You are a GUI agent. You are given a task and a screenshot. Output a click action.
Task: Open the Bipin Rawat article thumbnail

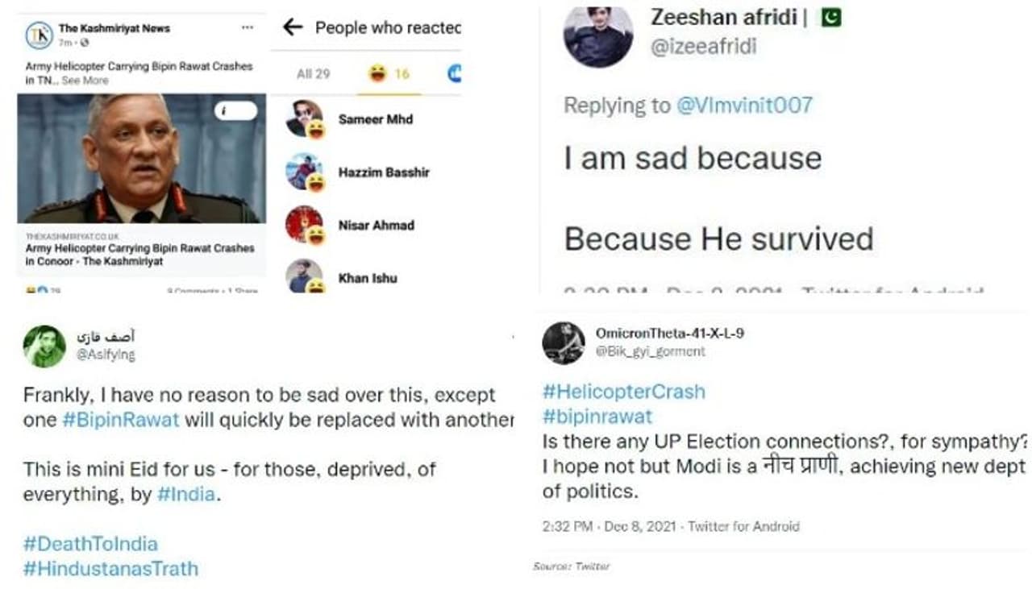tap(141, 159)
